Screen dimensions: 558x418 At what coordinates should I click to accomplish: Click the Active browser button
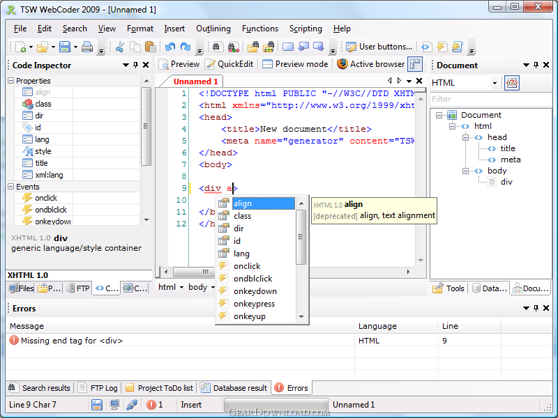[371, 64]
